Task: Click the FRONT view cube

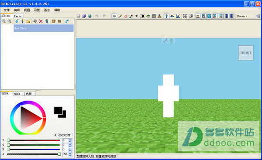Action: (245, 53)
